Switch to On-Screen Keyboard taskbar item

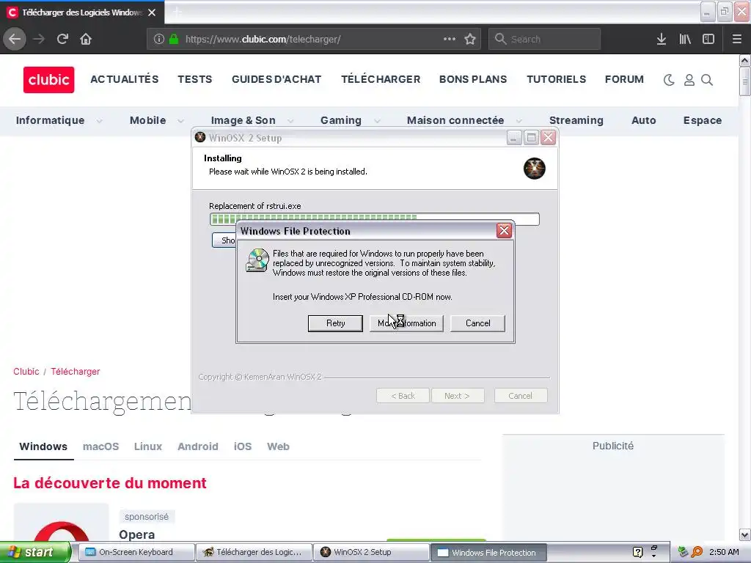pyautogui.click(x=136, y=552)
